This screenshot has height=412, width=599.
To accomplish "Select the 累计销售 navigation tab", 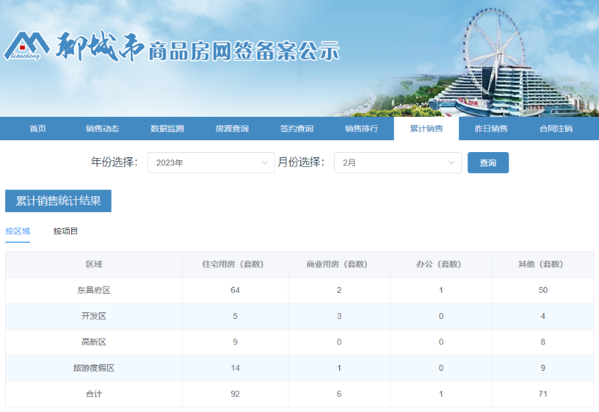I will [x=426, y=129].
